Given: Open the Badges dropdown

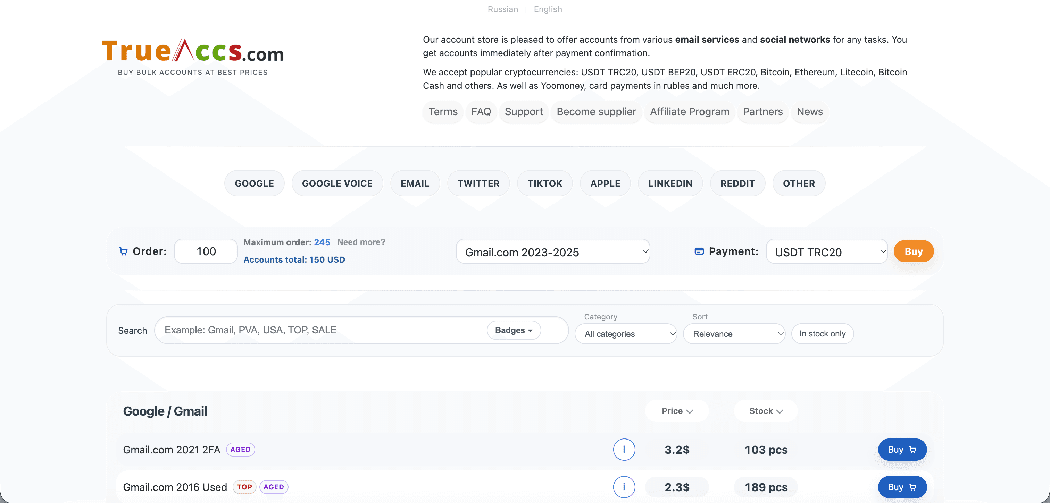Looking at the screenshot, I should (x=514, y=330).
